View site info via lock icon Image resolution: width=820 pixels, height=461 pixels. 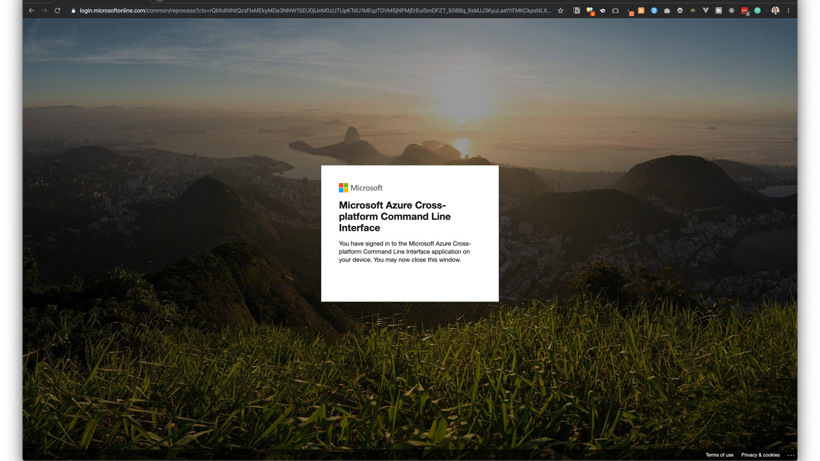73,11
